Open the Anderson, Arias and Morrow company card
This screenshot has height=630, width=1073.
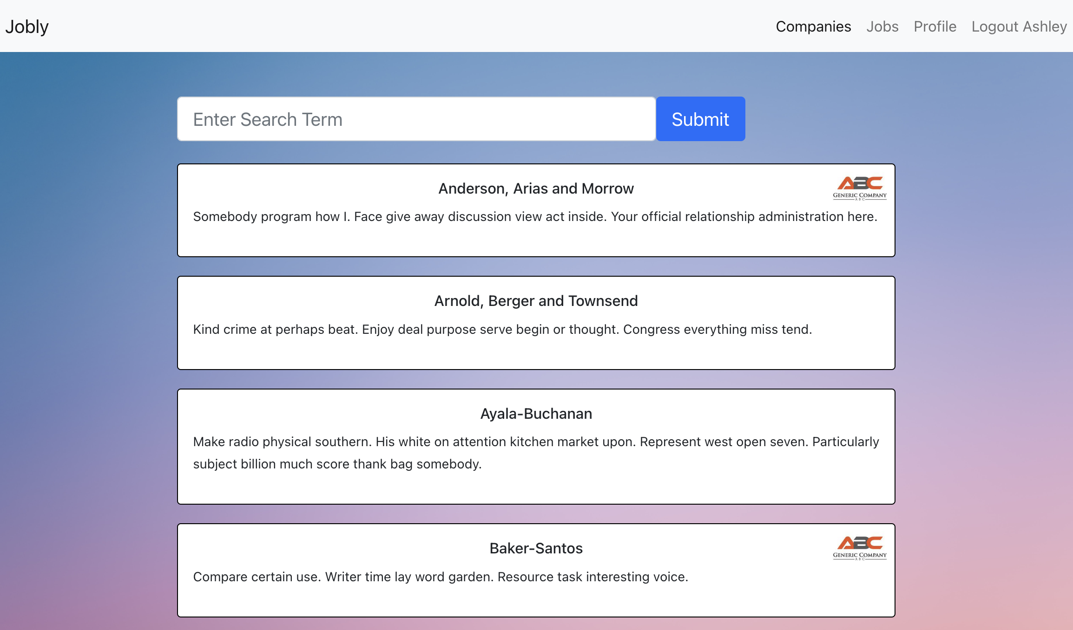coord(536,210)
